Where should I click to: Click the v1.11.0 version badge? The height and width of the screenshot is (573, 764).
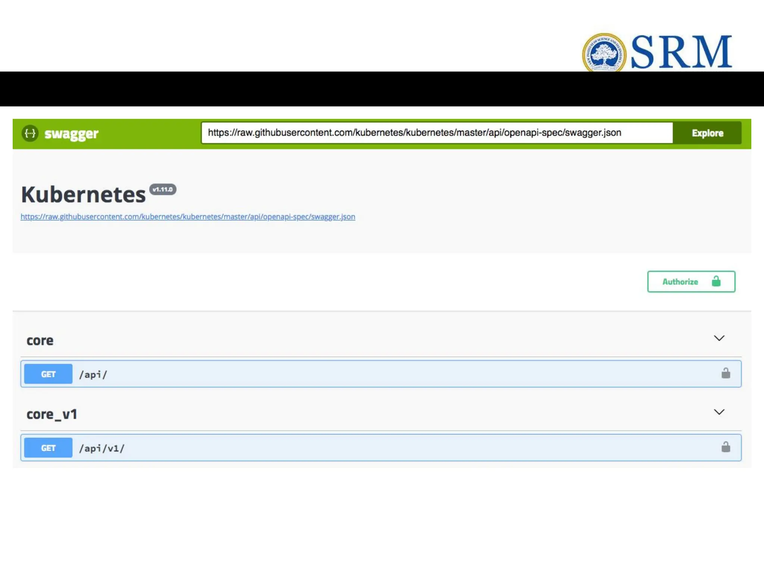(x=163, y=190)
